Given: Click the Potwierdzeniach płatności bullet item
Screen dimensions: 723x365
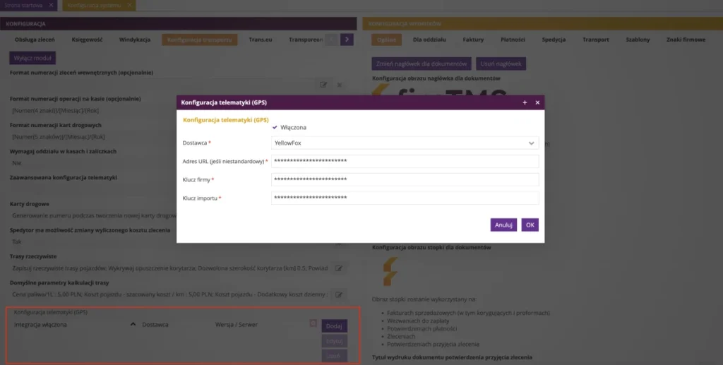Looking at the screenshot, I should tap(422, 328).
